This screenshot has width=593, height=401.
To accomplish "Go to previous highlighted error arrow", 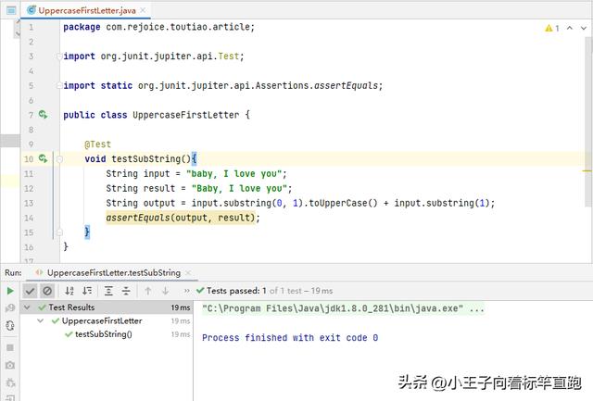I will (x=570, y=28).
